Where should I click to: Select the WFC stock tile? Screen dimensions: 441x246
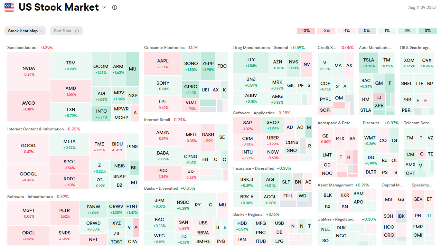[160, 239]
